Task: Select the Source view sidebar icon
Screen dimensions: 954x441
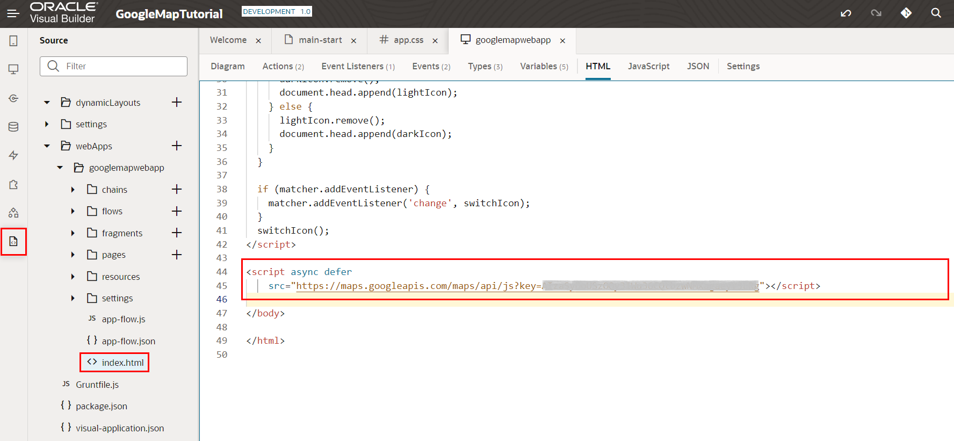Action: coord(13,242)
